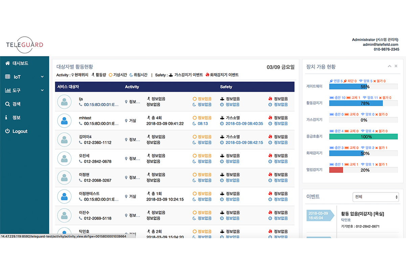This screenshot has height=271, width=406.
Task: Open the 전체 event filter dropdown
Action: tap(376, 197)
